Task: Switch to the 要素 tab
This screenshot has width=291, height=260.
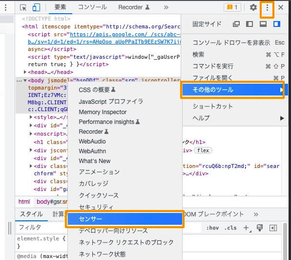Action: tap(61, 7)
